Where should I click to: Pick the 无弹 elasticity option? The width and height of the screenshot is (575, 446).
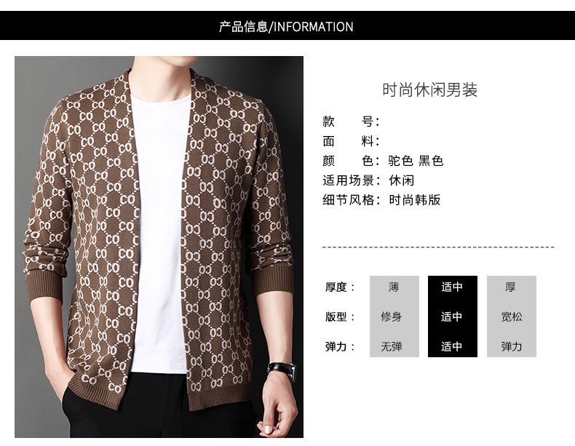[x=392, y=346]
